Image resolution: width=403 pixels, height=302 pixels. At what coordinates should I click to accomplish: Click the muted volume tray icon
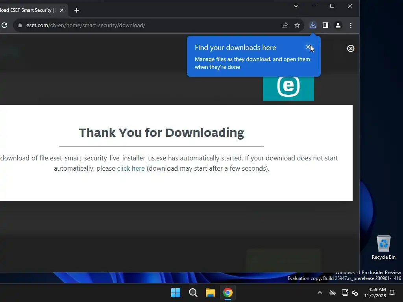(355, 293)
